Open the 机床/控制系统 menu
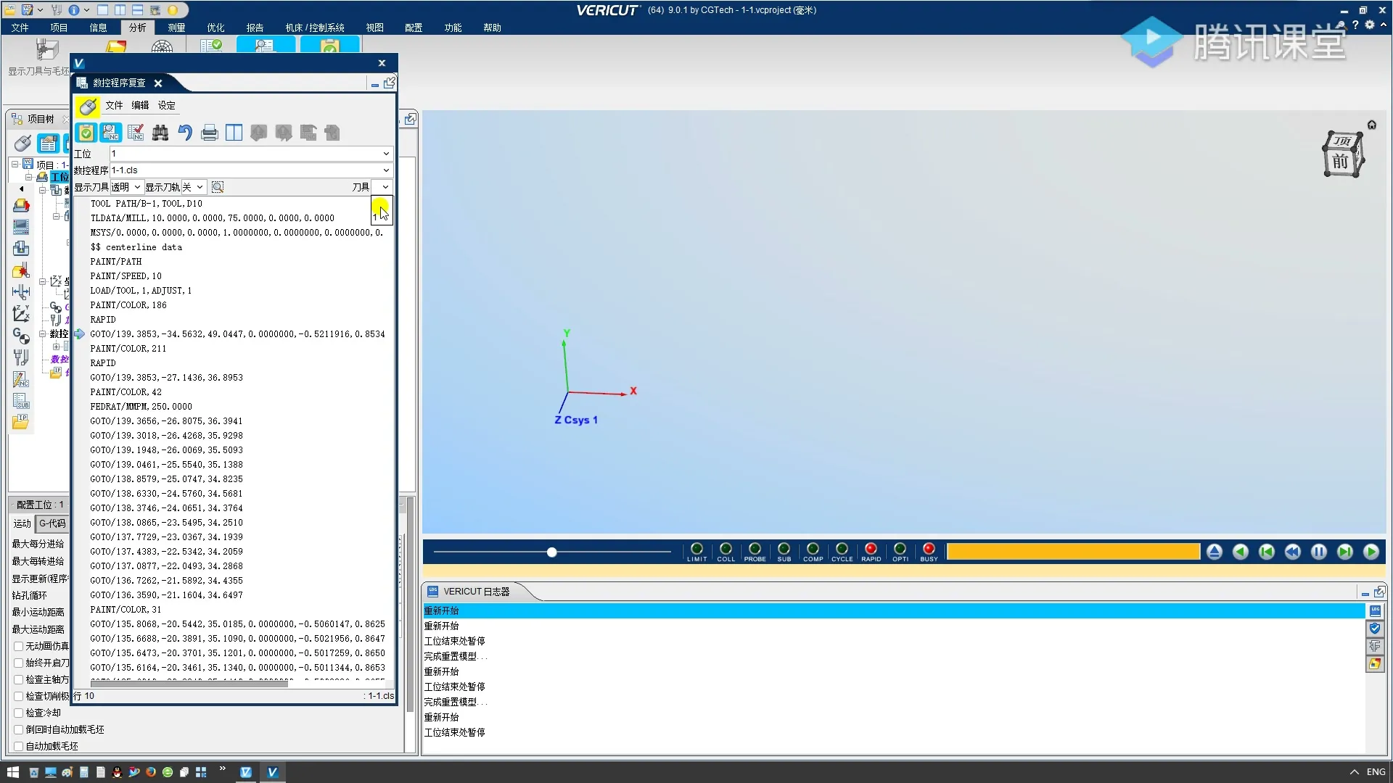 314,28
